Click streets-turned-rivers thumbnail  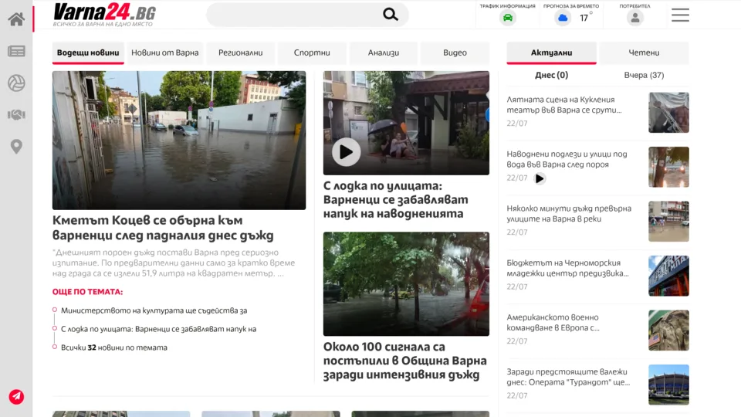coord(668,222)
